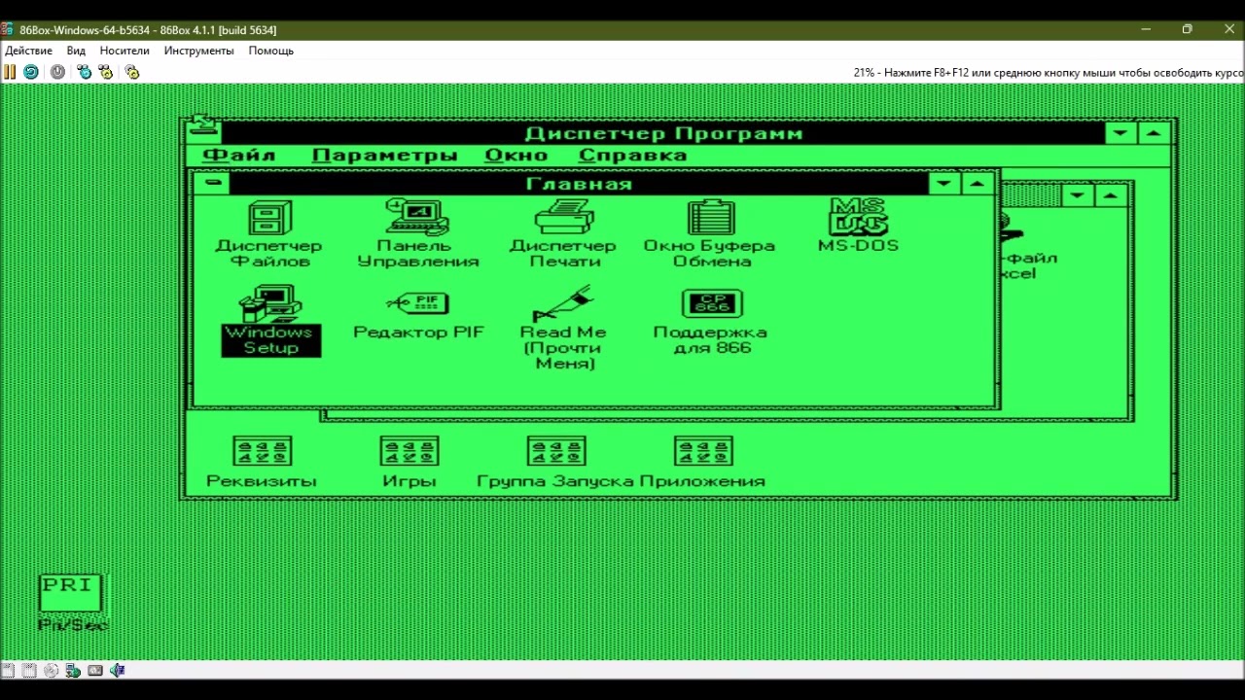This screenshot has width=1245, height=700.
Task: Select the Игры group icon
Action: point(409,462)
